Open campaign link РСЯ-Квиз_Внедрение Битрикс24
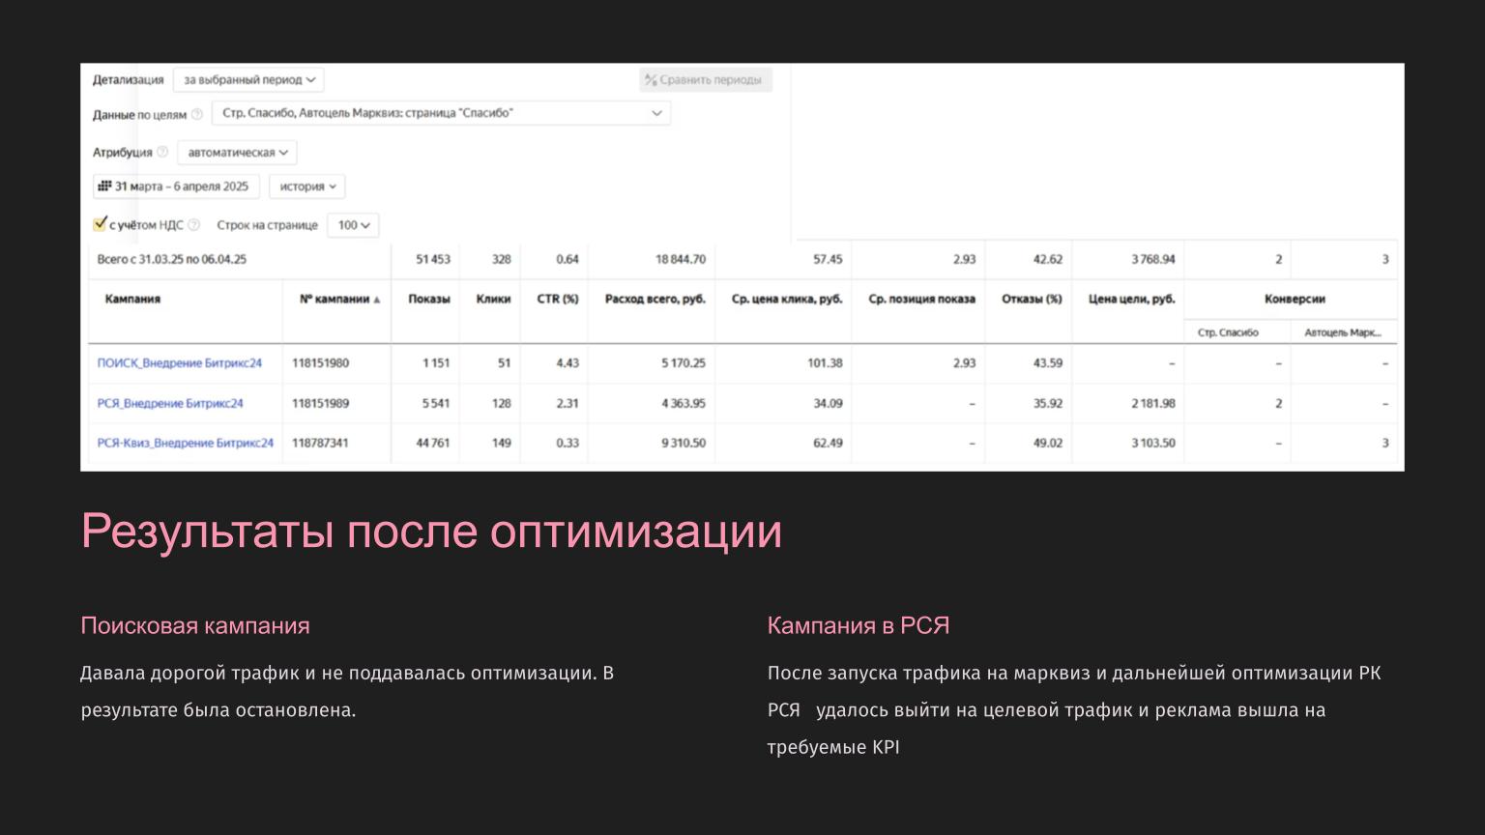The width and height of the screenshot is (1485, 835). [186, 444]
